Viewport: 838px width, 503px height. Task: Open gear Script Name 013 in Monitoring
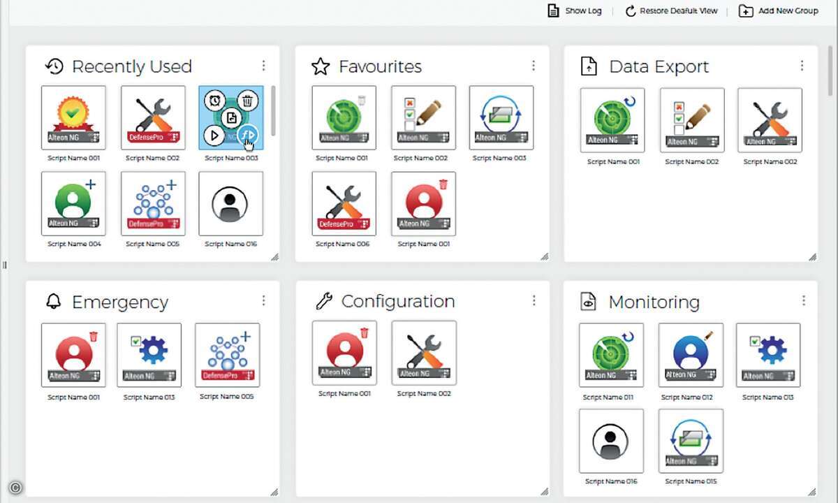768,355
